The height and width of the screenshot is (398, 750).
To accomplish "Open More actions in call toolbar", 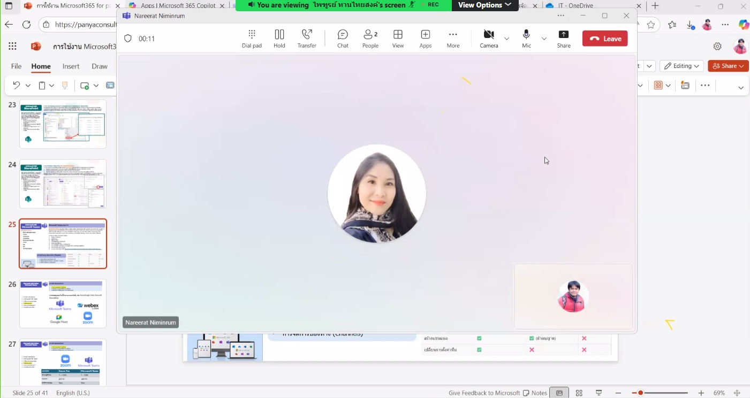I will point(453,39).
